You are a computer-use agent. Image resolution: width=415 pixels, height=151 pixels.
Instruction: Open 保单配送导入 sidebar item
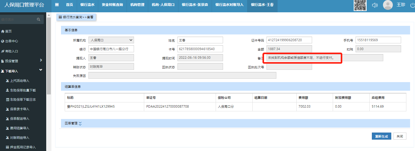point(18,119)
